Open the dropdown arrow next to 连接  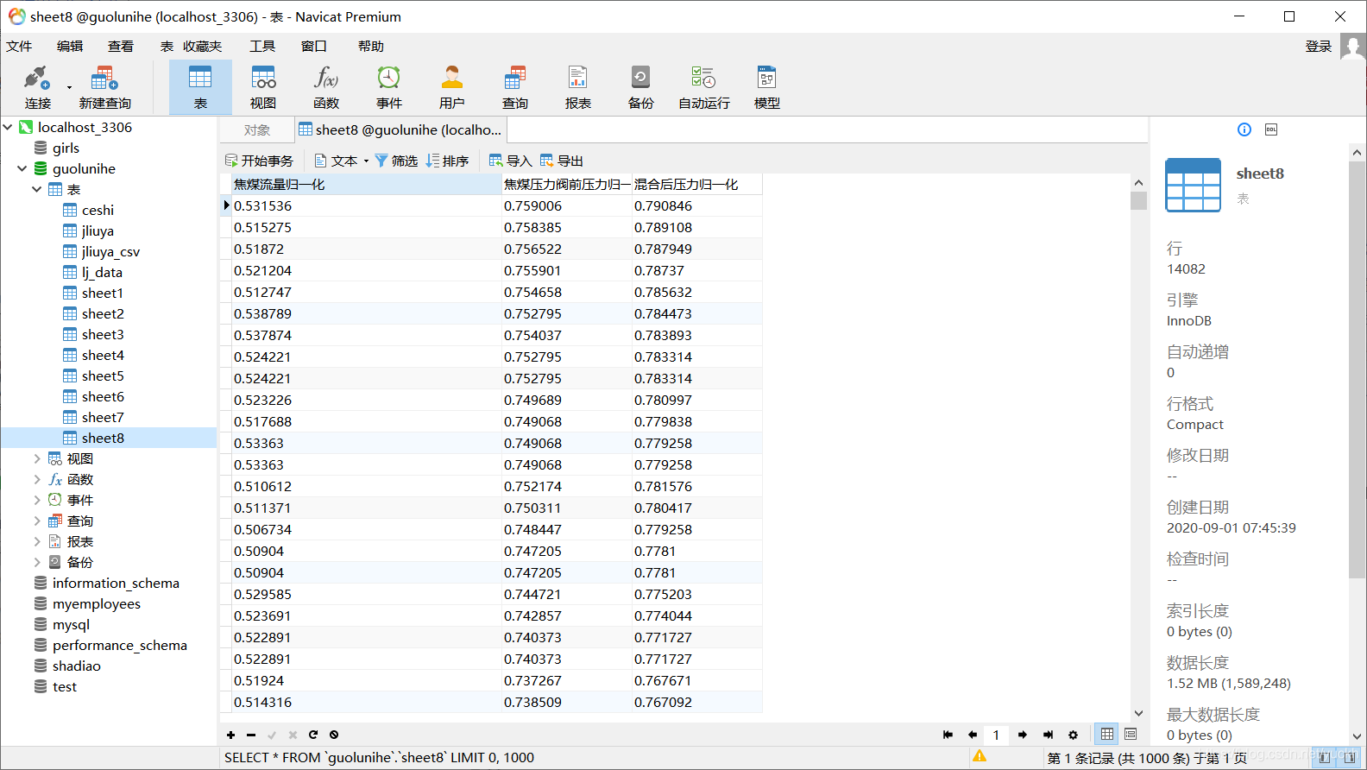pyautogui.click(x=69, y=87)
